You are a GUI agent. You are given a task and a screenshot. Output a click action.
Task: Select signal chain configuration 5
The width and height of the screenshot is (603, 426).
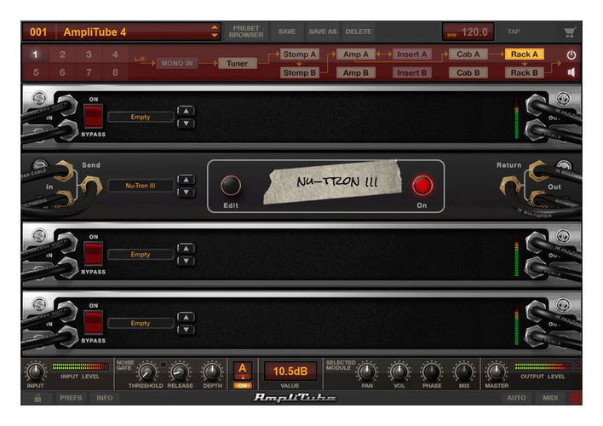point(36,72)
